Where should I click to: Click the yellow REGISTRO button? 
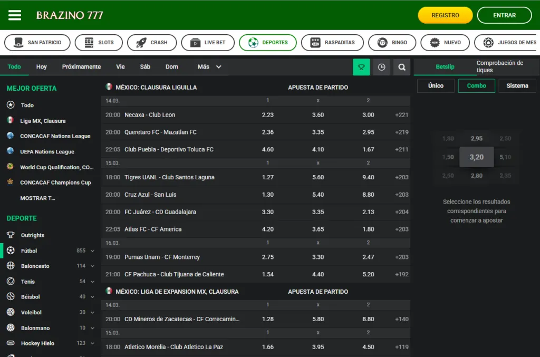pyautogui.click(x=445, y=15)
